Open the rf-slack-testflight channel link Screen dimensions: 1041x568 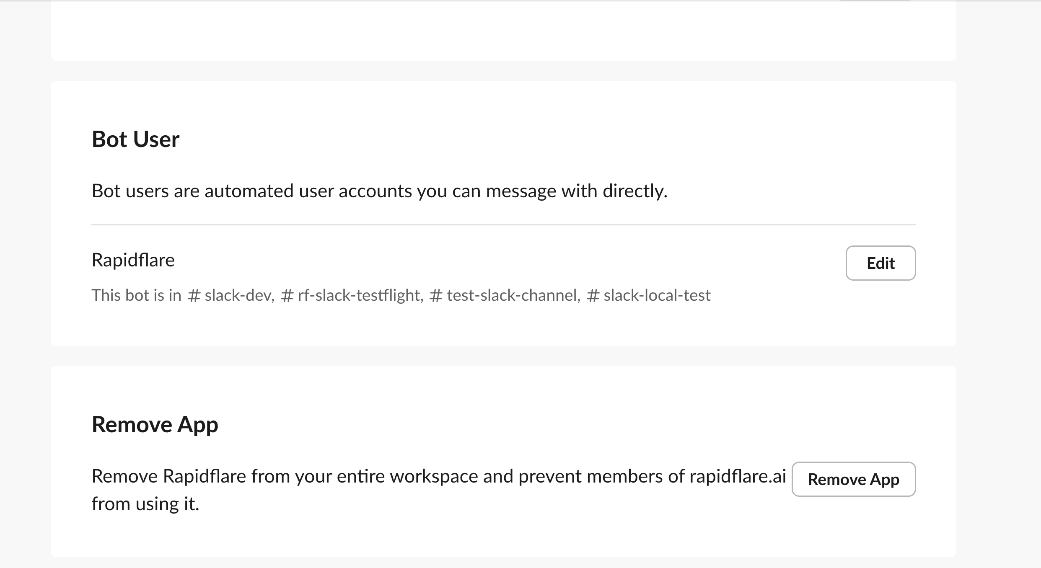tap(358, 295)
